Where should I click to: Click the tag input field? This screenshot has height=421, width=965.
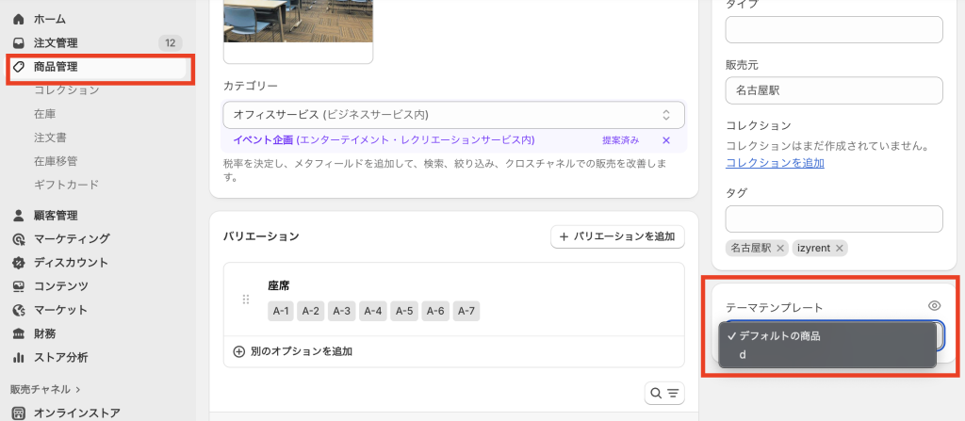(x=833, y=219)
